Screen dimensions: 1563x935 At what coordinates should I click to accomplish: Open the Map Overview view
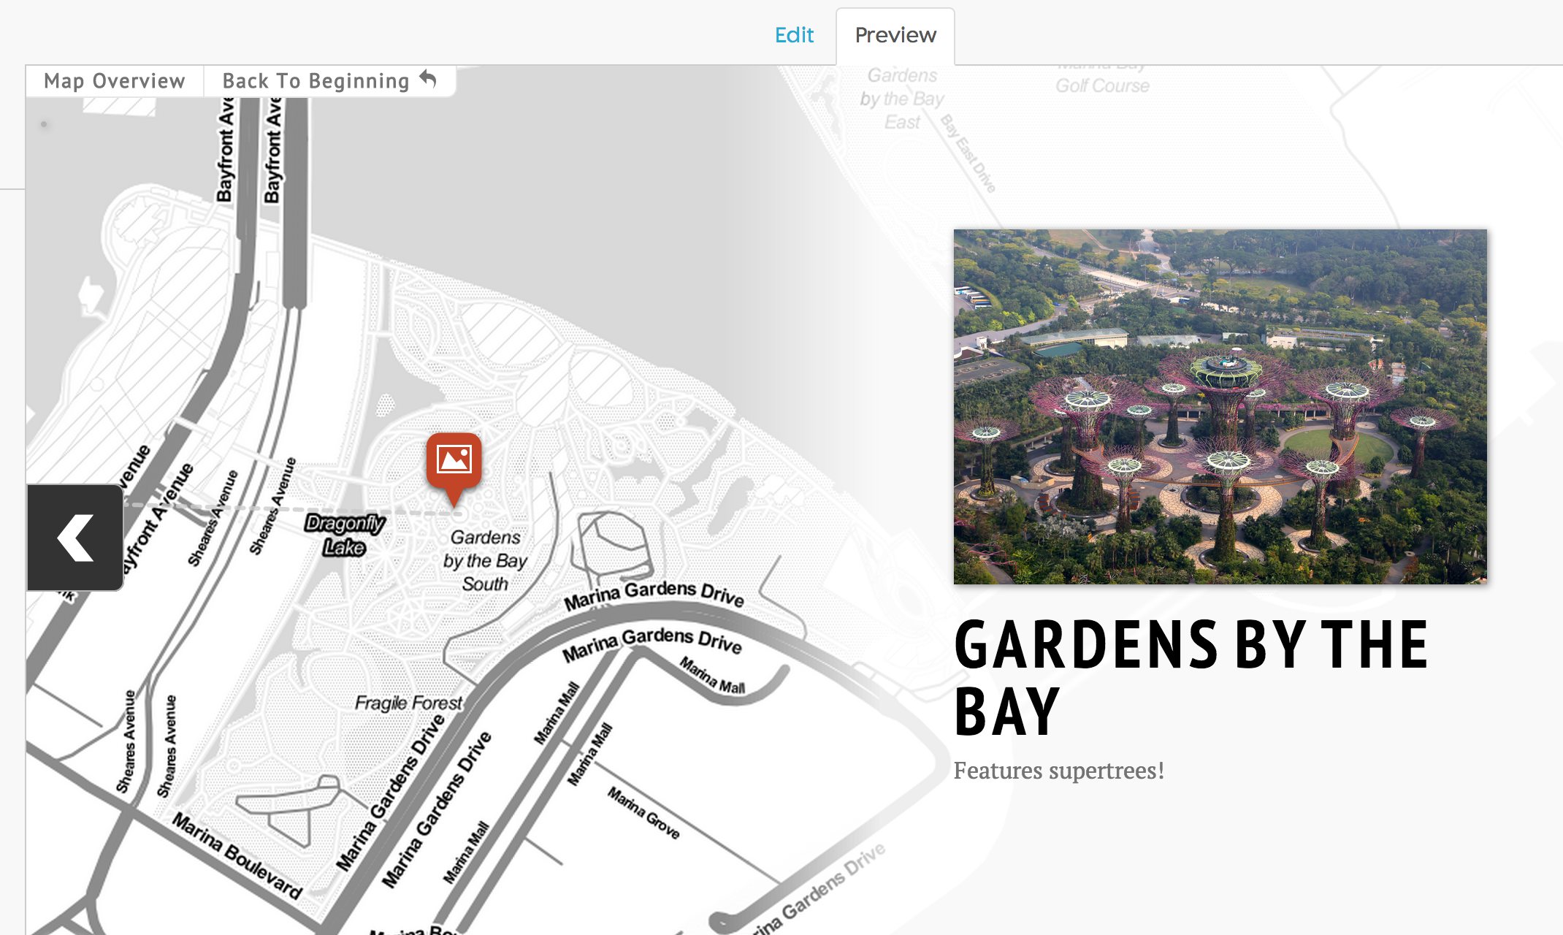tap(115, 81)
